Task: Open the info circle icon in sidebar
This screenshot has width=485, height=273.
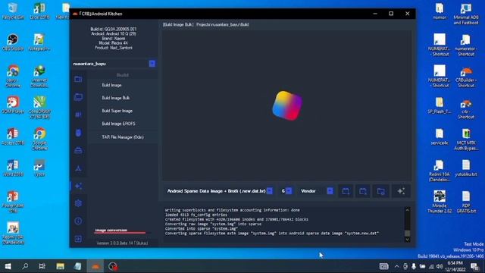Action: [78, 221]
